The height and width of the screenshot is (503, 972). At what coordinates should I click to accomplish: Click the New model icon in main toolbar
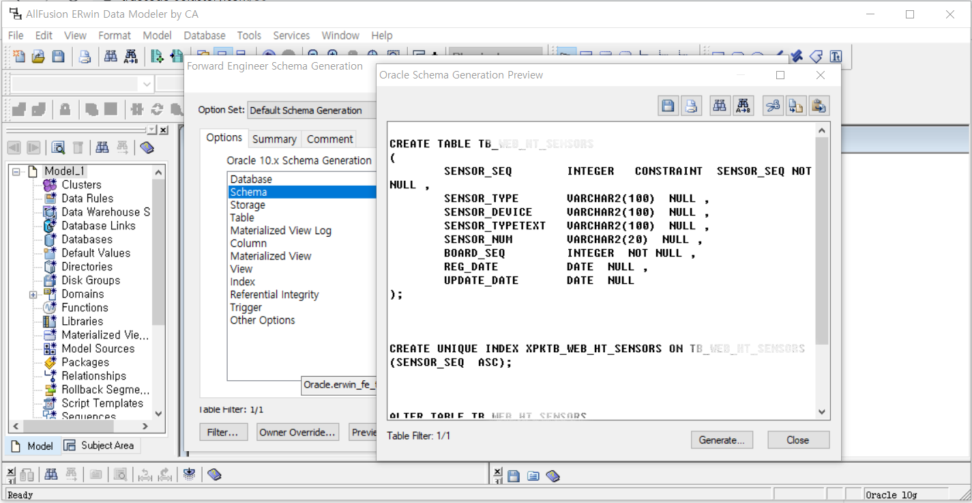pyautogui.click(x=19, y=57)
